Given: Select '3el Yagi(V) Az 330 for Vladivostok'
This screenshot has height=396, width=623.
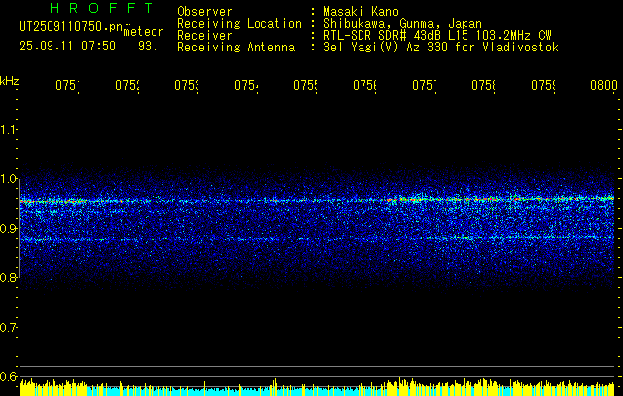Looking at the screenshot, I should (441, 48).
